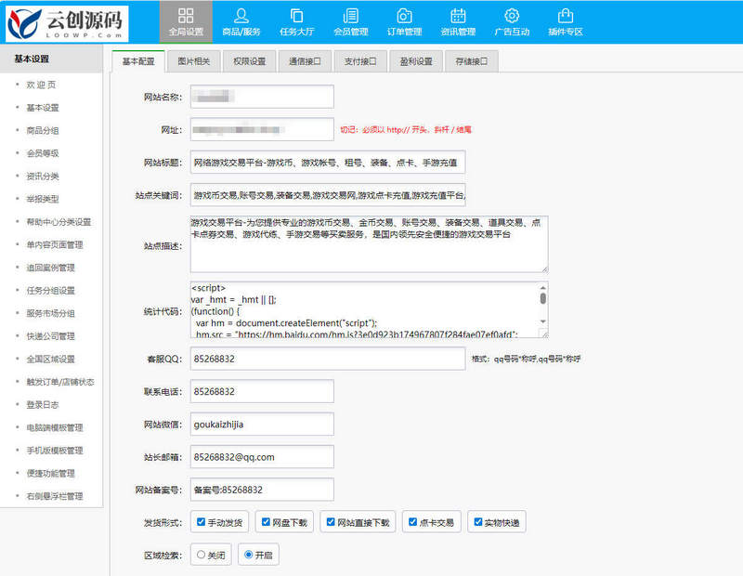Screen dimensions: 743x576
Task: Open 追回案例管理 in the sidebar
Action: pos(51,268)
